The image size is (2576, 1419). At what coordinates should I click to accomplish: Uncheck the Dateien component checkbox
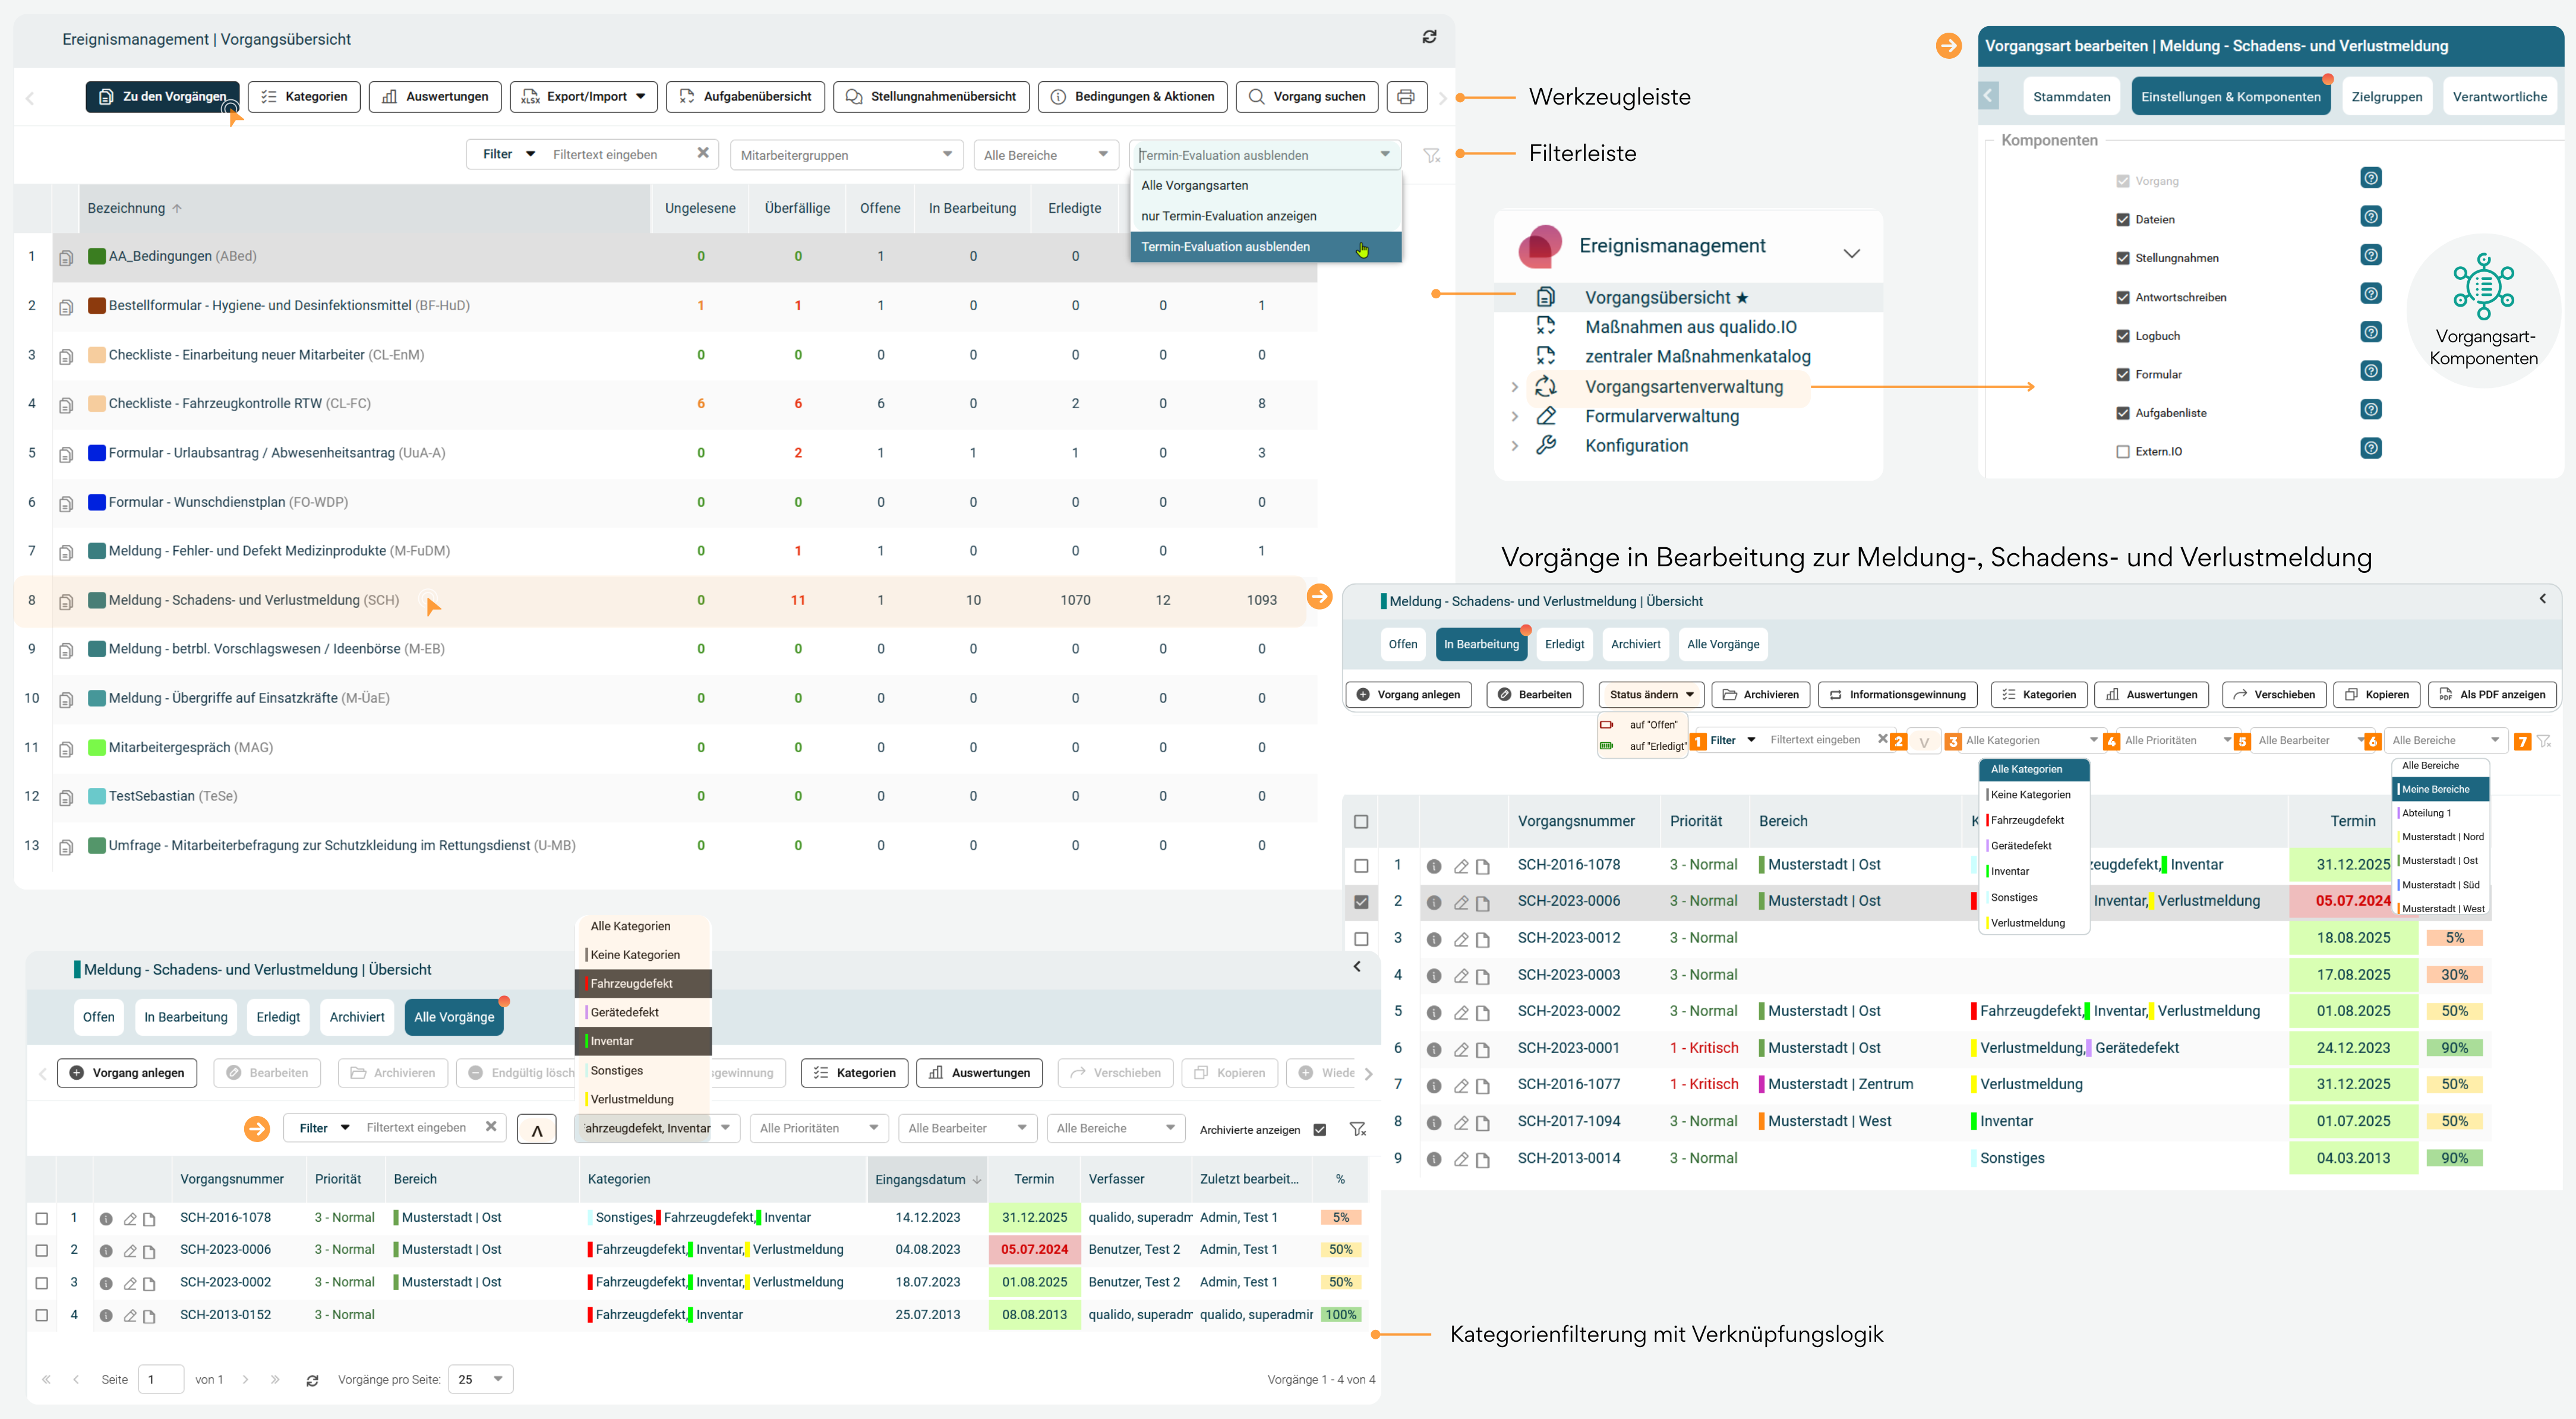[2123, 220]
